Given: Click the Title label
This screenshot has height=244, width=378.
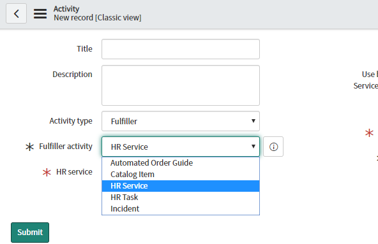Looking at the screenshot, I should tap(84, 48).
